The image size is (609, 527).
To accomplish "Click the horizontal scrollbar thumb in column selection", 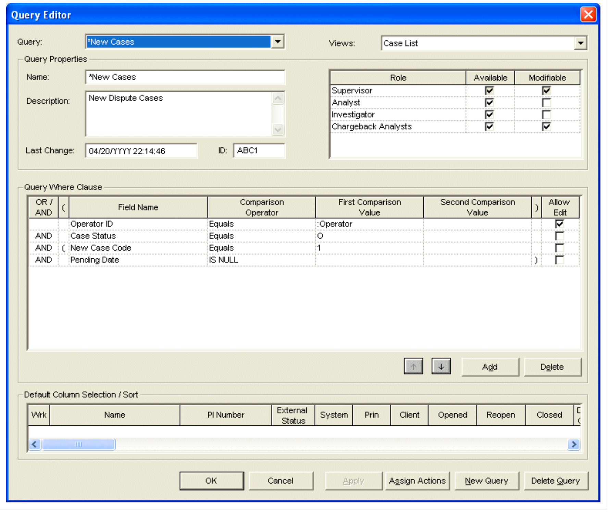I will point(78,444).
